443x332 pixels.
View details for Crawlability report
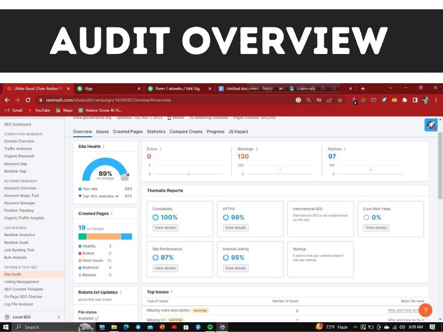pyautogui.click(x=165, y=228)
